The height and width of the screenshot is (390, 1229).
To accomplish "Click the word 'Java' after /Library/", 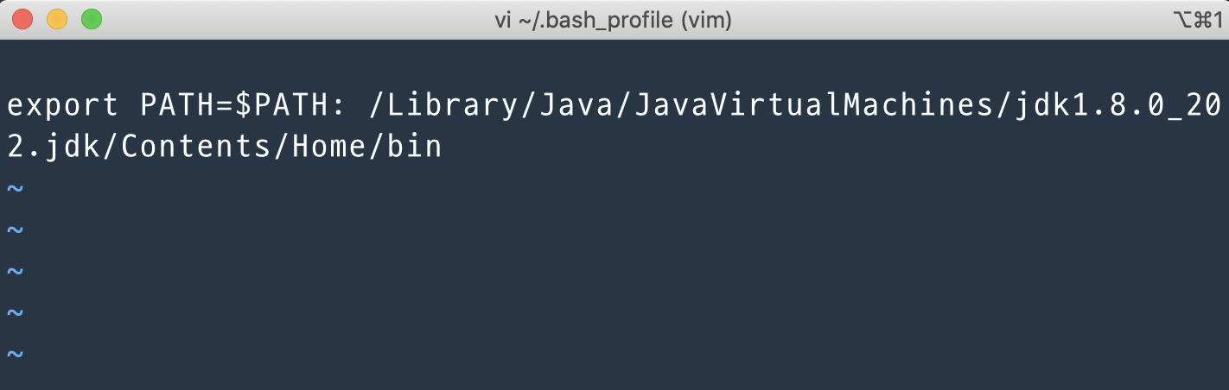I will pos(576,105).
